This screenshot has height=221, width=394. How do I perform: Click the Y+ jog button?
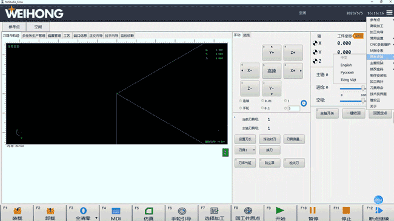tap(272, 53)
